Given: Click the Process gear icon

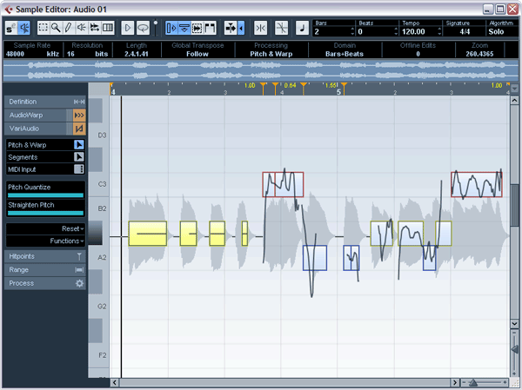Looking at the screenshot, I should point(79,283).
